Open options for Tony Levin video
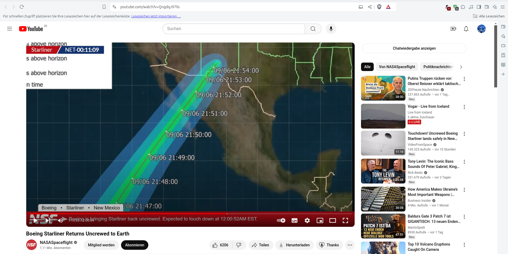The image size is (508, 254). click(464, 162)
